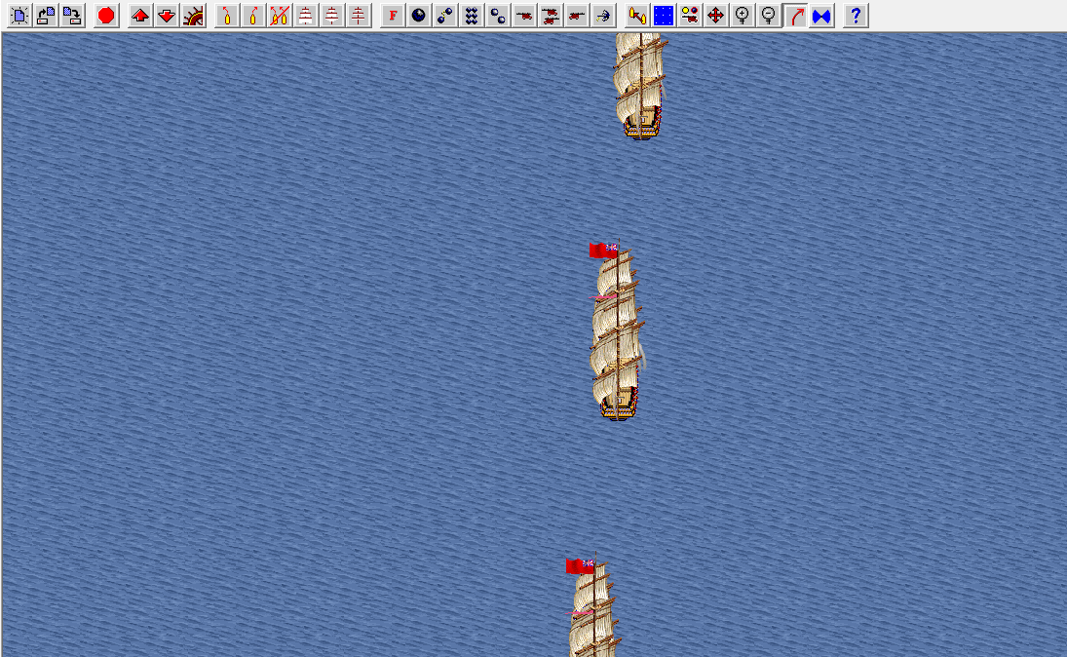The image size is (1067, 657).
Task: Click the red up arrow icon
Action: pyautogui.click(x=140, y=16)
